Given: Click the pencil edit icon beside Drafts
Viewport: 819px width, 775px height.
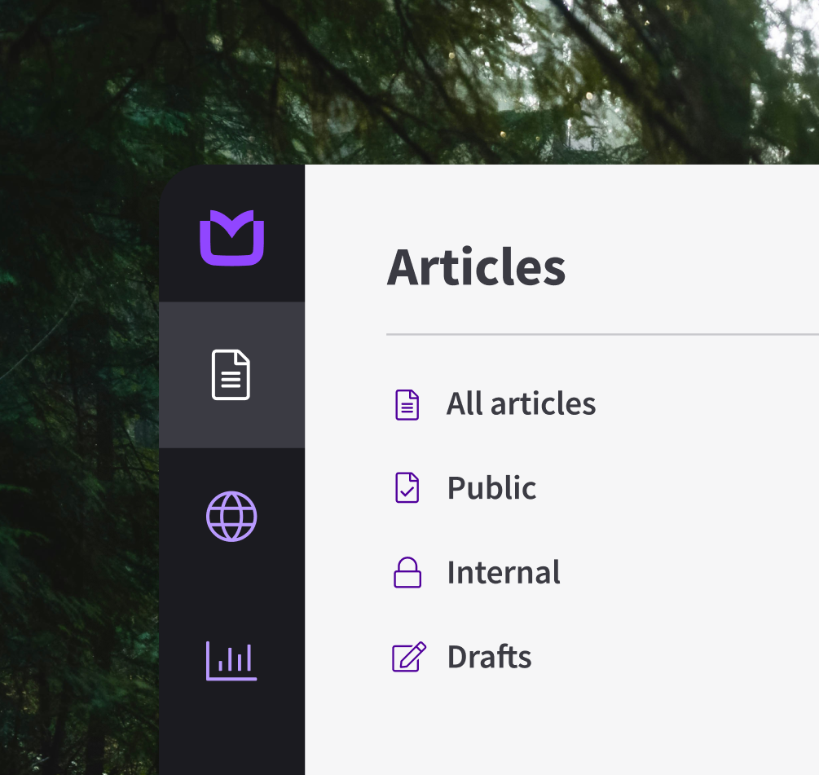Looking at the screenshot, I should [x=409, y=657].
